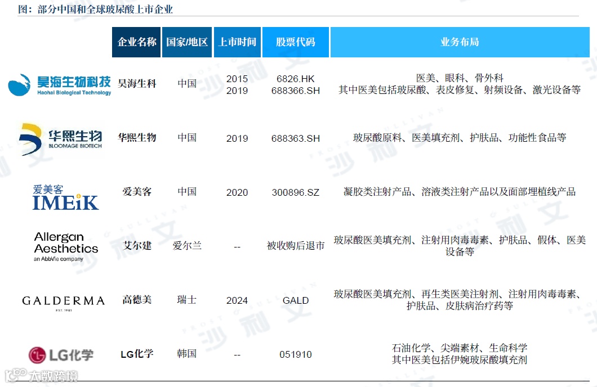
Task: Click the country cell 韩国
Action: coord(187,354)
